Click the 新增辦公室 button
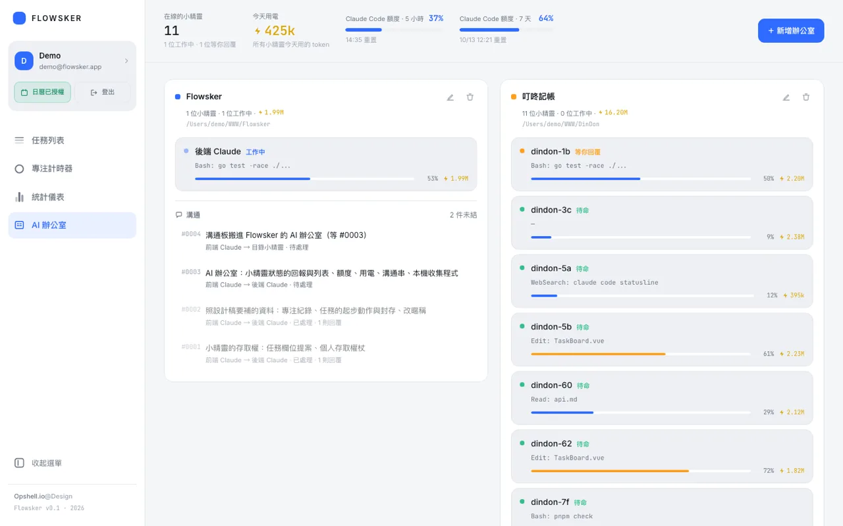Screen dimensions: 843x526 tap(791, 31)
